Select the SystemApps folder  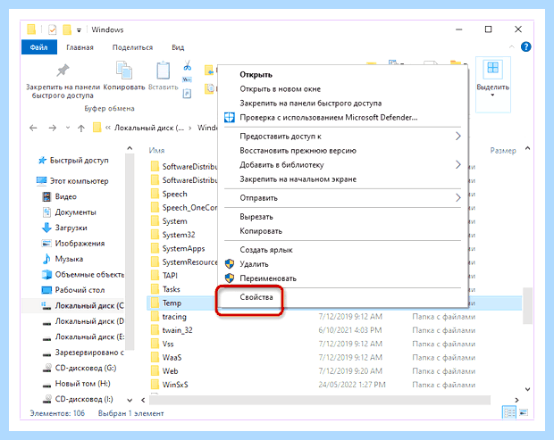[183, 248]
